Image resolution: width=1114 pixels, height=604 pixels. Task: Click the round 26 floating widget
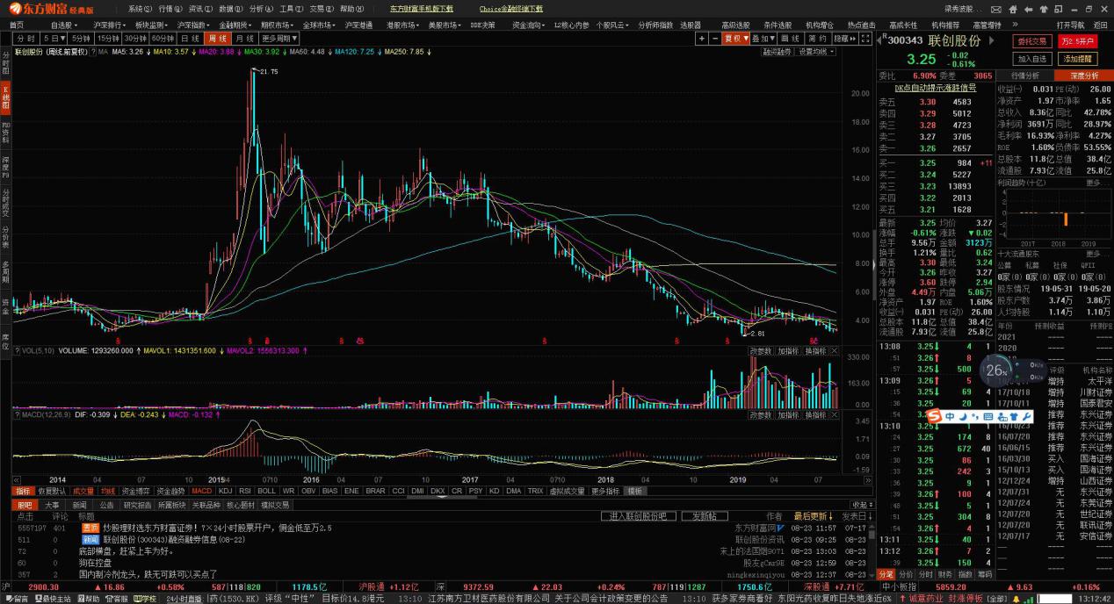tap(997, 370)
